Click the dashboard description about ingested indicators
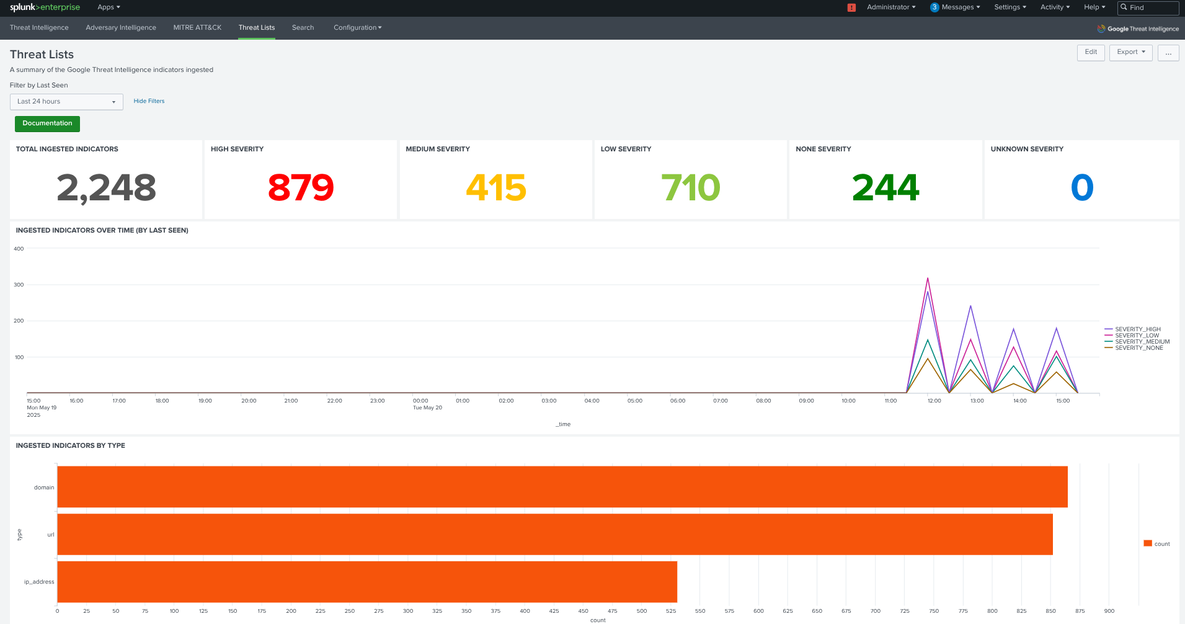This screenshot has height=624, width=1185. (x=112, y=70)
